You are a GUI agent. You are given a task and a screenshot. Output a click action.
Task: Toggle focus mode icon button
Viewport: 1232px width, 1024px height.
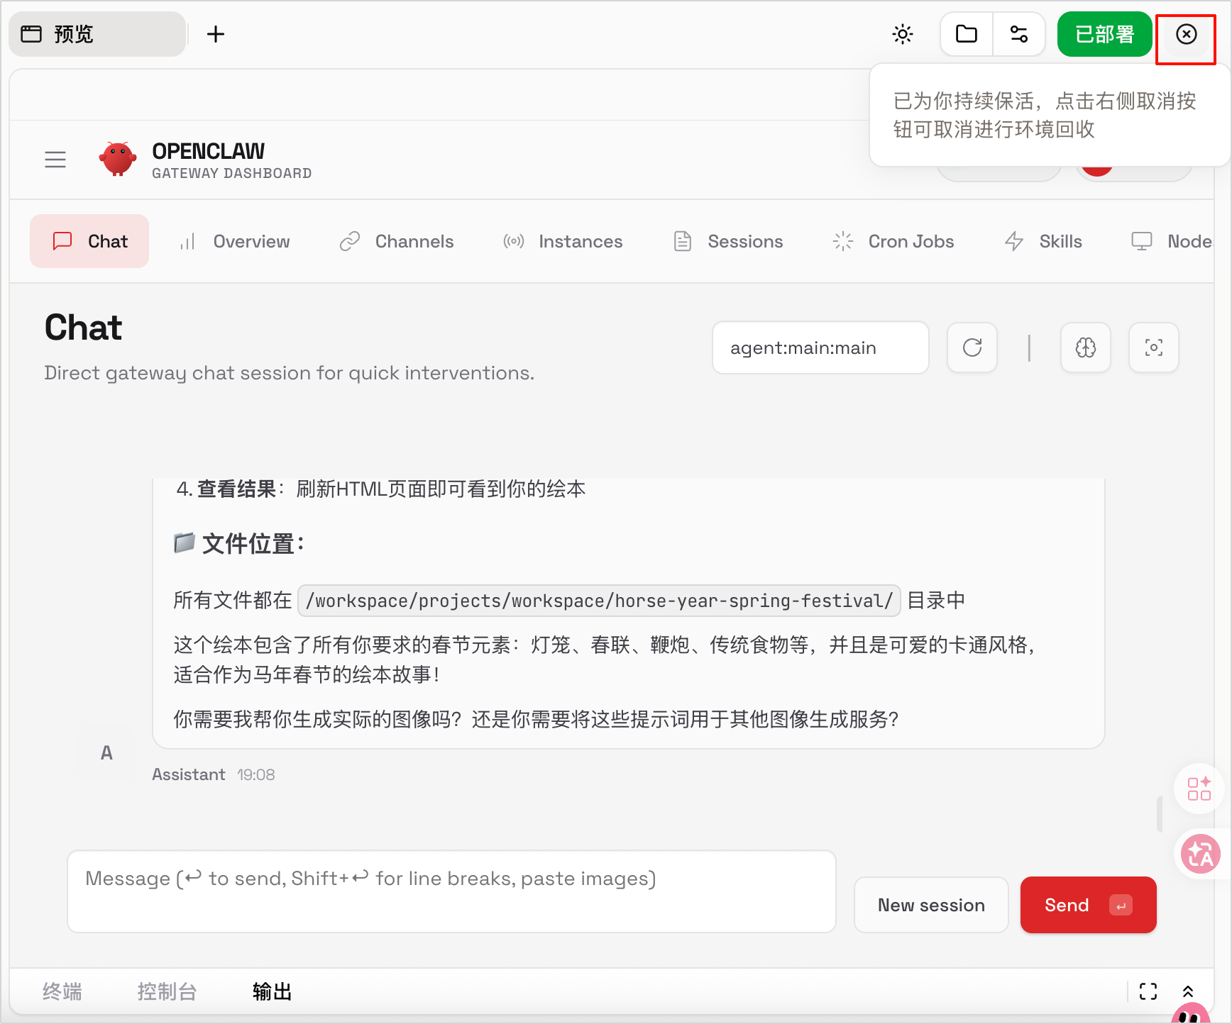1154,347
